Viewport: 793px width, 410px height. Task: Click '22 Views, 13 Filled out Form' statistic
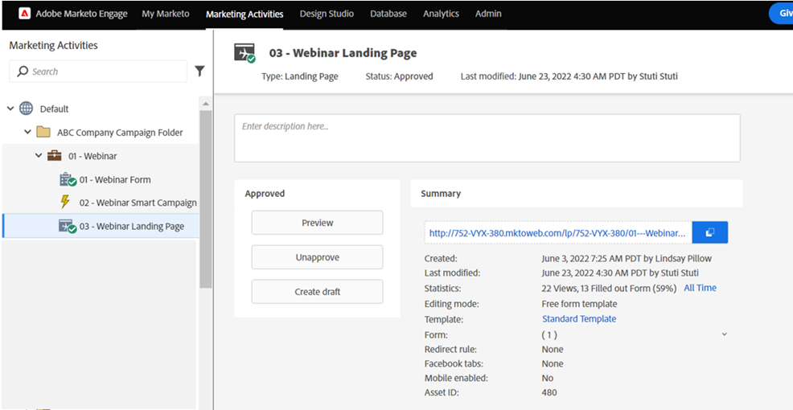(x=609, y=288)
